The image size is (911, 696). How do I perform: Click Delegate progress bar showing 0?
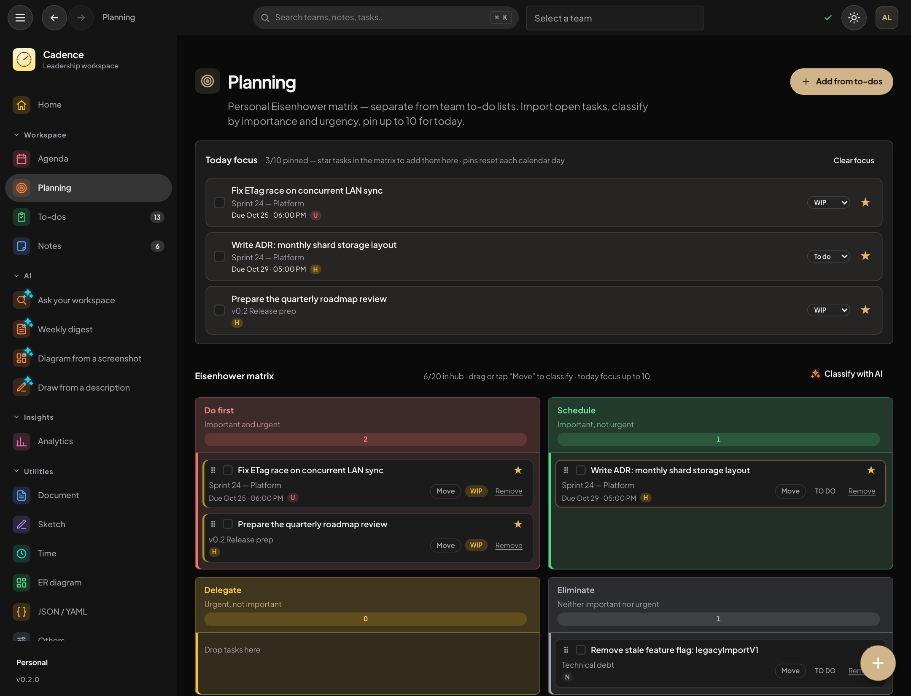[x=366, y=619]
